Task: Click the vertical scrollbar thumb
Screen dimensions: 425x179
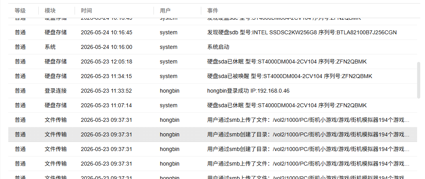Action: tap(419, 80)
